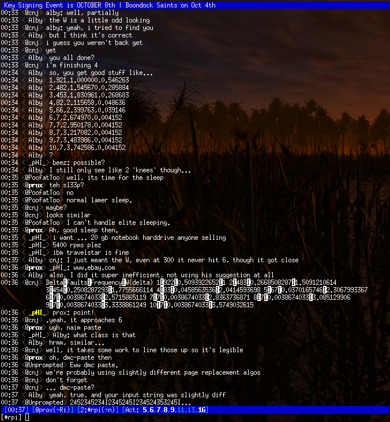390x422 pixels.
Task: Click the link www.ebay.com in prox's message
Action: coord(94,268)
